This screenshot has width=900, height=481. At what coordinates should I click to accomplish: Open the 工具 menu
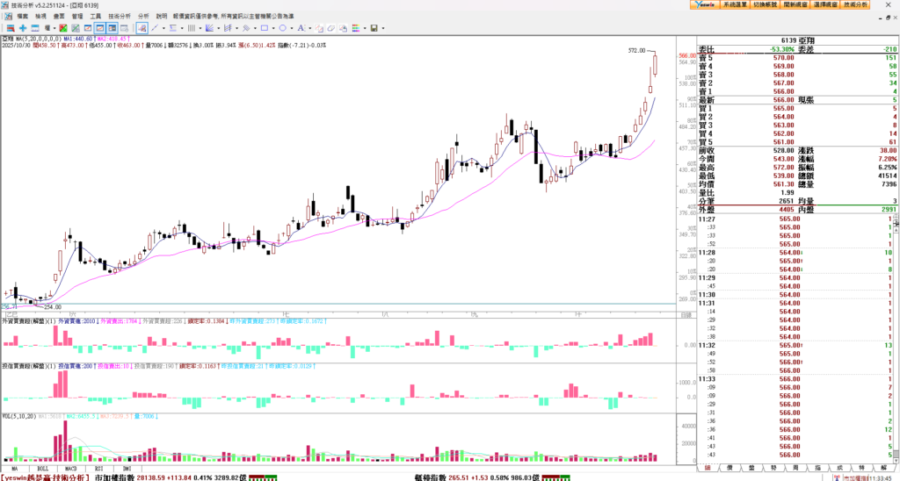[96, 17]
